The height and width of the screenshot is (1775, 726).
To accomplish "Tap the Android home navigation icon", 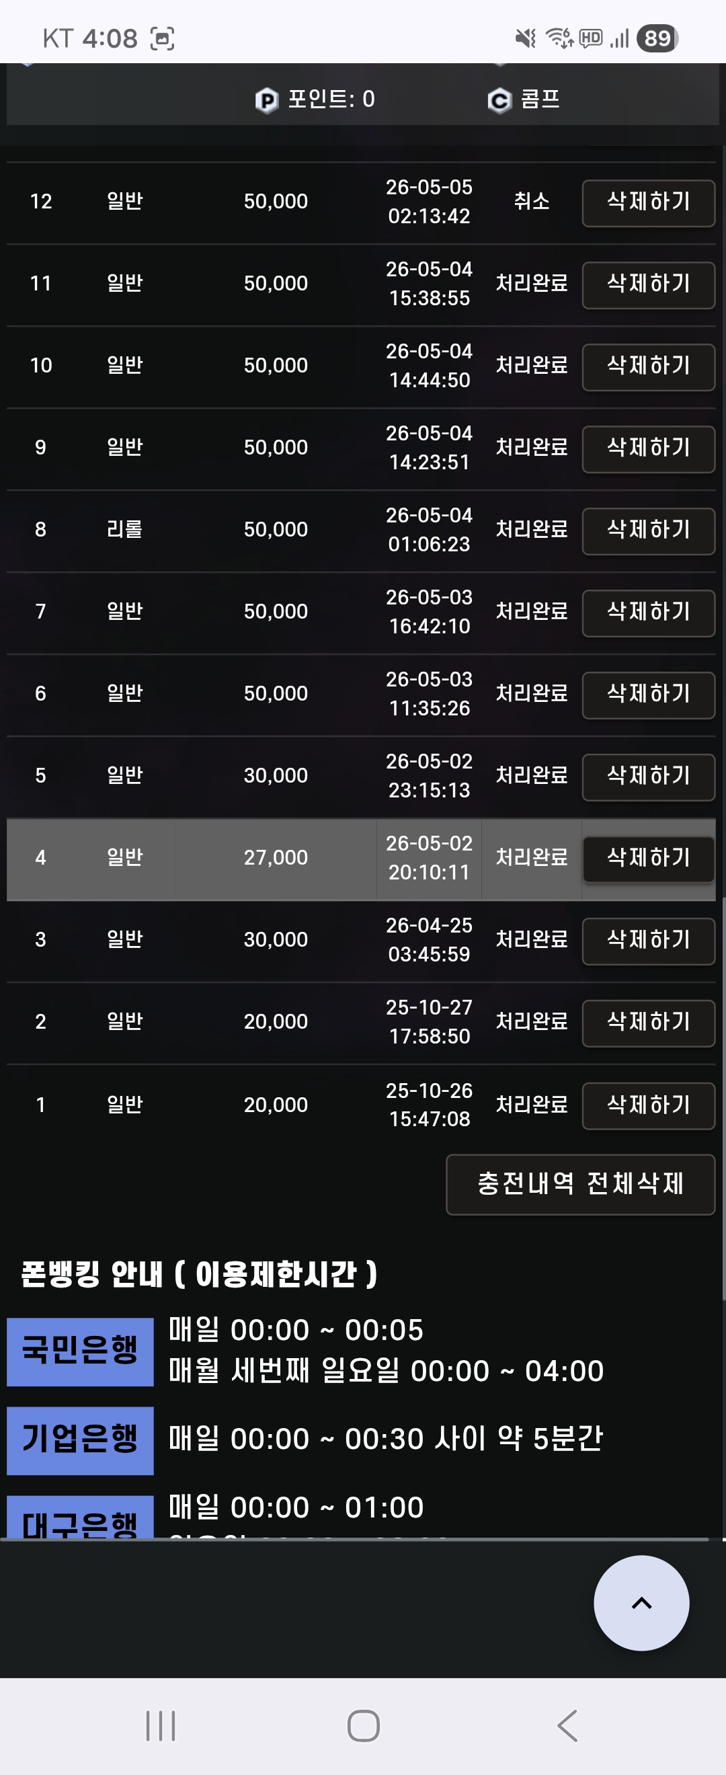I will click(363, 1725).
